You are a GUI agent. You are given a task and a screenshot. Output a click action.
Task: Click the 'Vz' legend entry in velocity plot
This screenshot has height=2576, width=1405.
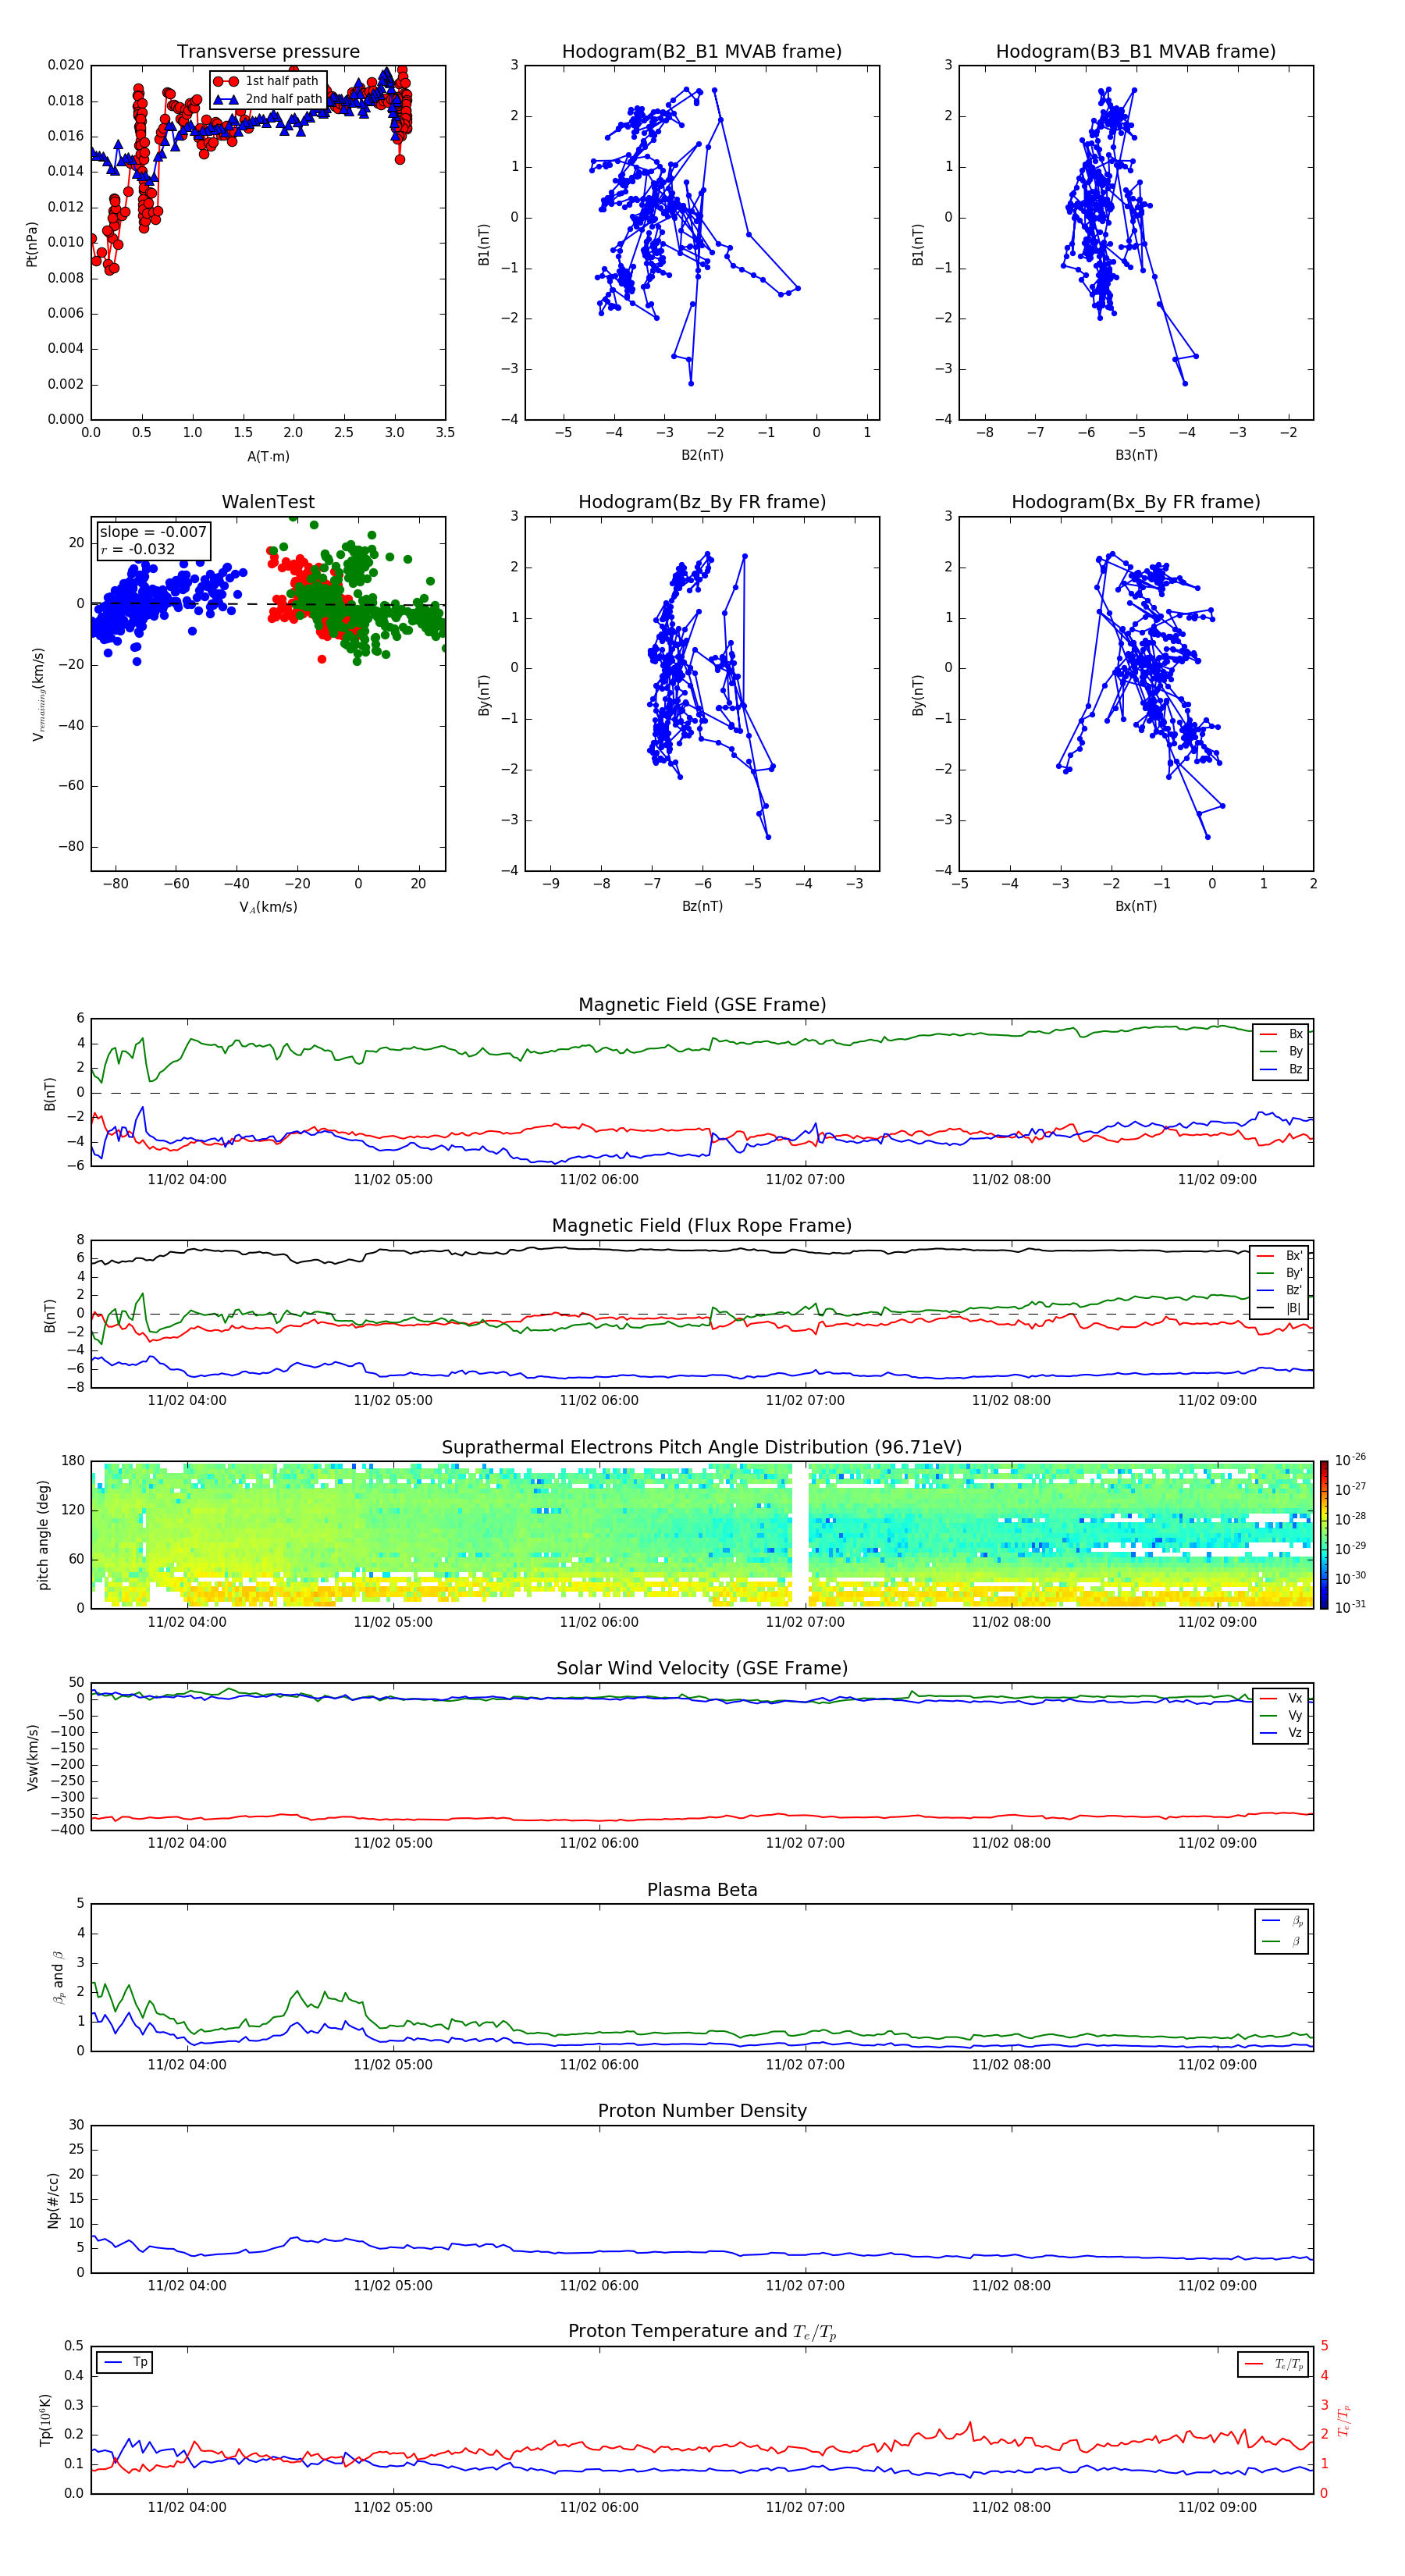coord(1282,1733)
